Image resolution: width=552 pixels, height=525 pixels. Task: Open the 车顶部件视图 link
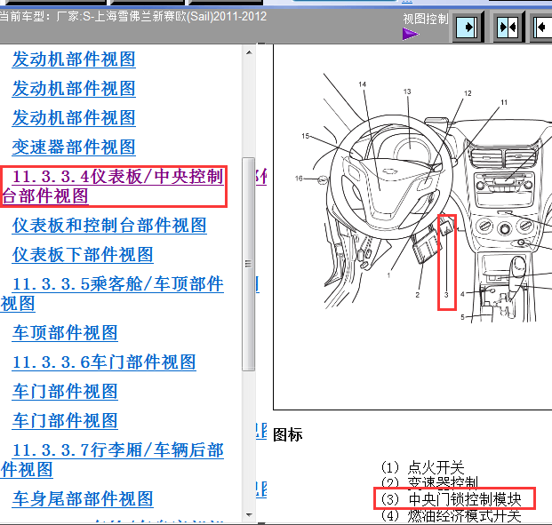[65, 333]
